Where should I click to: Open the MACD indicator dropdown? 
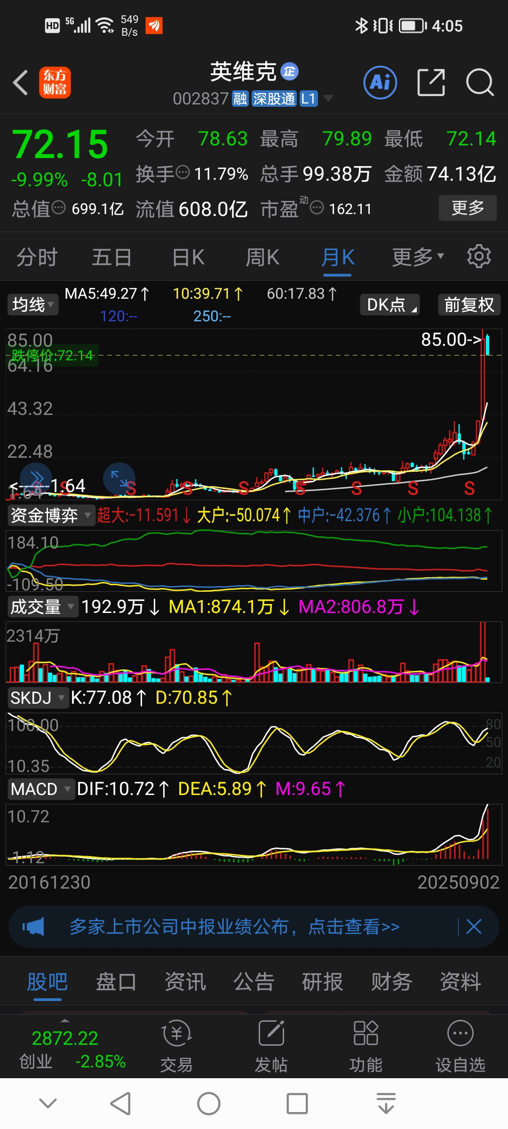click(x=41, y=789)
